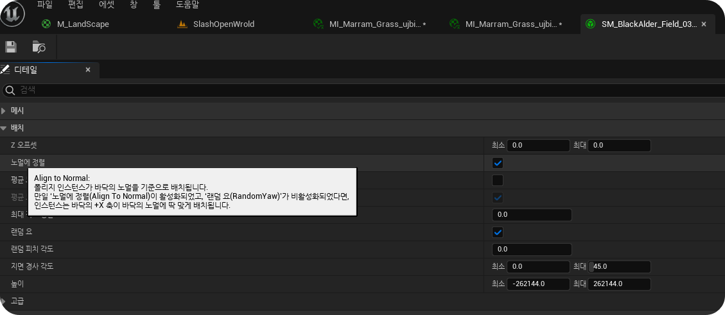Image resolution: width=725 pixels, height=315 pixels.
Task: Edit 높이 최대 262144.0 field
Action: click(620, 284)
